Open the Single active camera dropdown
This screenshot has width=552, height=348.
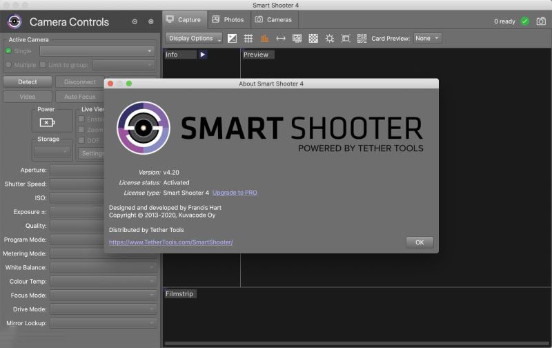pos(97,51)
